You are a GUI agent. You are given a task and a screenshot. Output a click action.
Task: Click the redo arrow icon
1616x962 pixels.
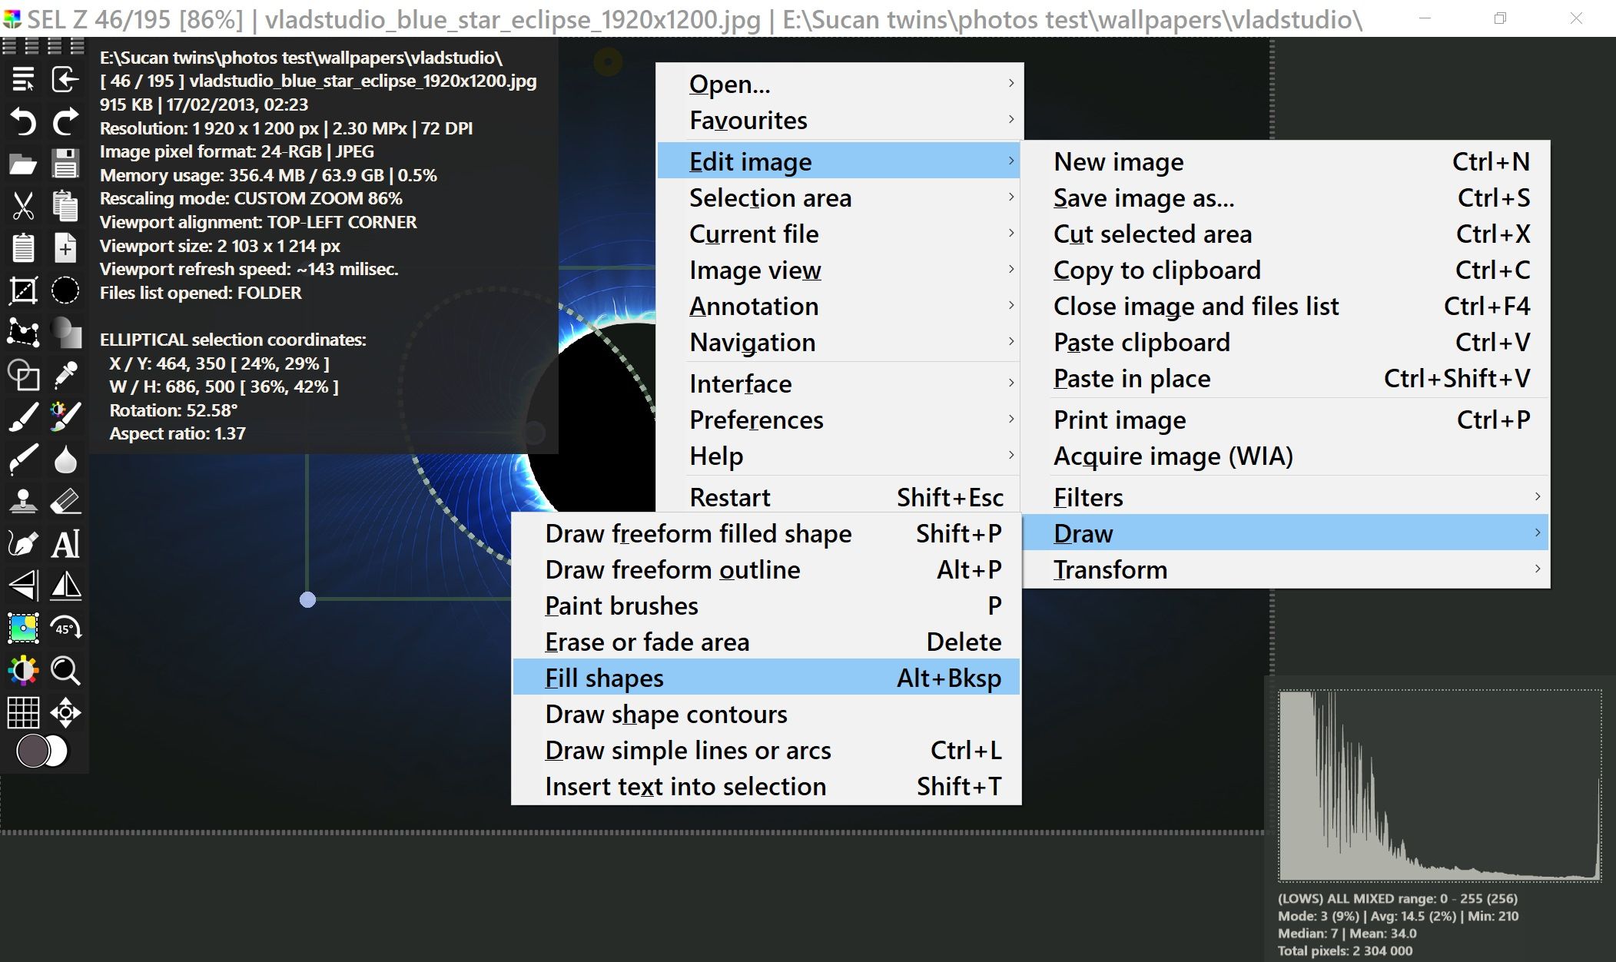click(66, 121)
